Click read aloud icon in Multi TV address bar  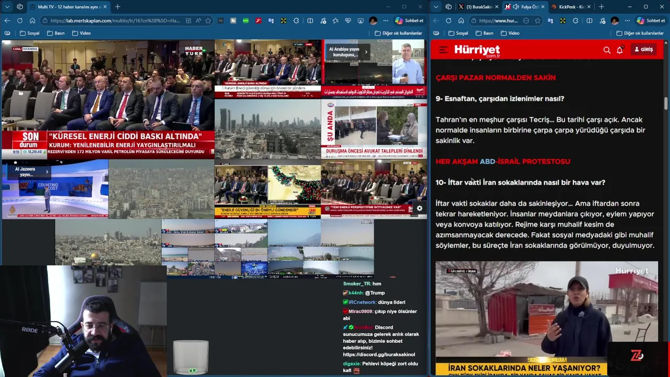(198, 20)
